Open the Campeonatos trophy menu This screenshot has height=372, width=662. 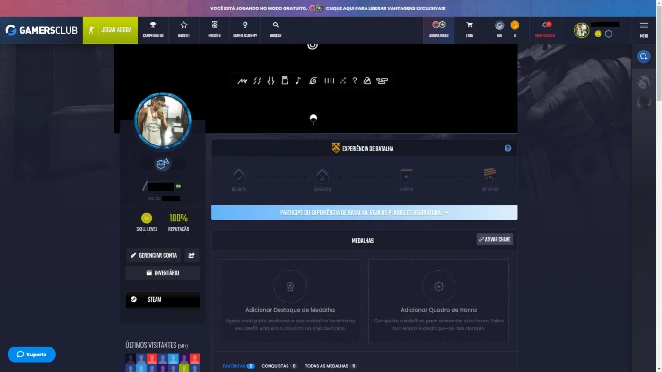(x=153, y=30)
